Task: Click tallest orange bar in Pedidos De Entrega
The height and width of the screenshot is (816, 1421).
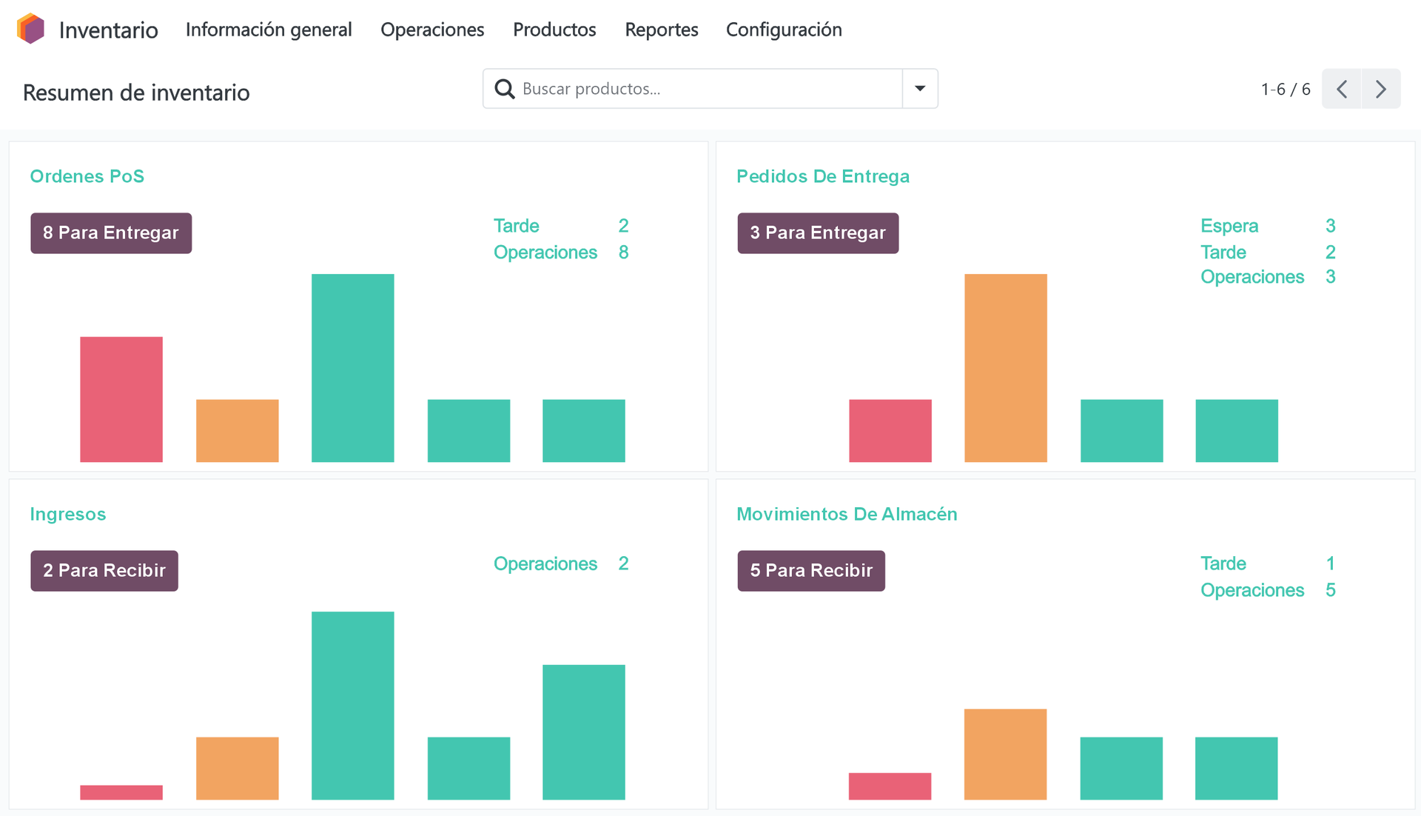Action: [1005, 368]
